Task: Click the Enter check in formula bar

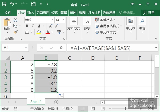Action: click(x=51, y=48)
